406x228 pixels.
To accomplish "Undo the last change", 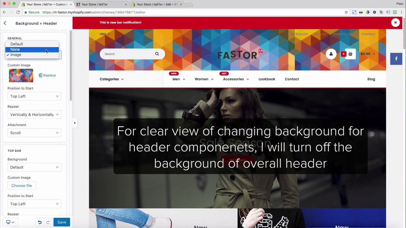I will pyautogui.click(x=40, y=222).
